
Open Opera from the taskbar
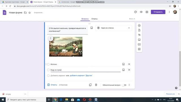click(x=84, y=99)
